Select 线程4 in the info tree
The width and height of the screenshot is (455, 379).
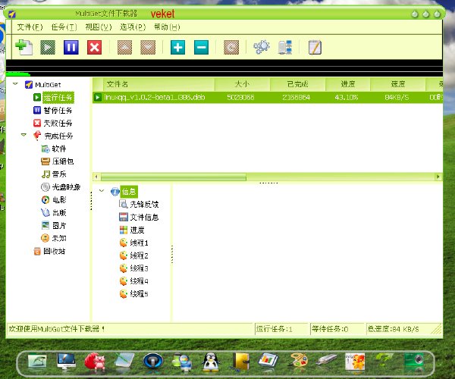pyautogui.click(x=139, y=281)
